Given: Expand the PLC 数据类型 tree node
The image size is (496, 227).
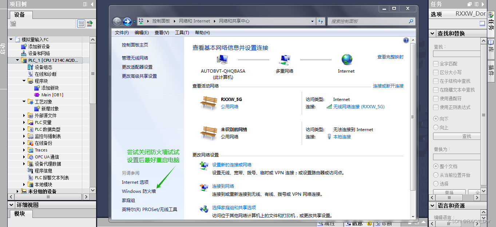Looking at the screenshot, I should pyautogui.click(x=24, y=129).
